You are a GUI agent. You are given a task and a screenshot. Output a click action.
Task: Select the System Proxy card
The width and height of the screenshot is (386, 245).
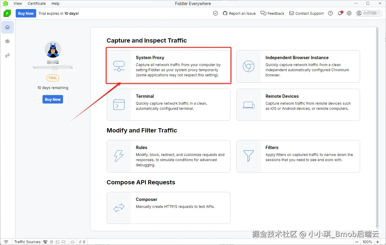(x=169, y=66)
